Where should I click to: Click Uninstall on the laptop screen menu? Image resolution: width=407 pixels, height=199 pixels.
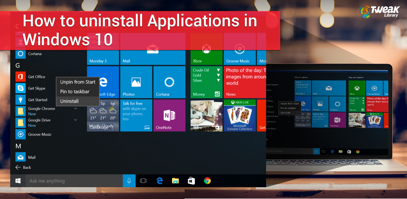pos(285,112)
